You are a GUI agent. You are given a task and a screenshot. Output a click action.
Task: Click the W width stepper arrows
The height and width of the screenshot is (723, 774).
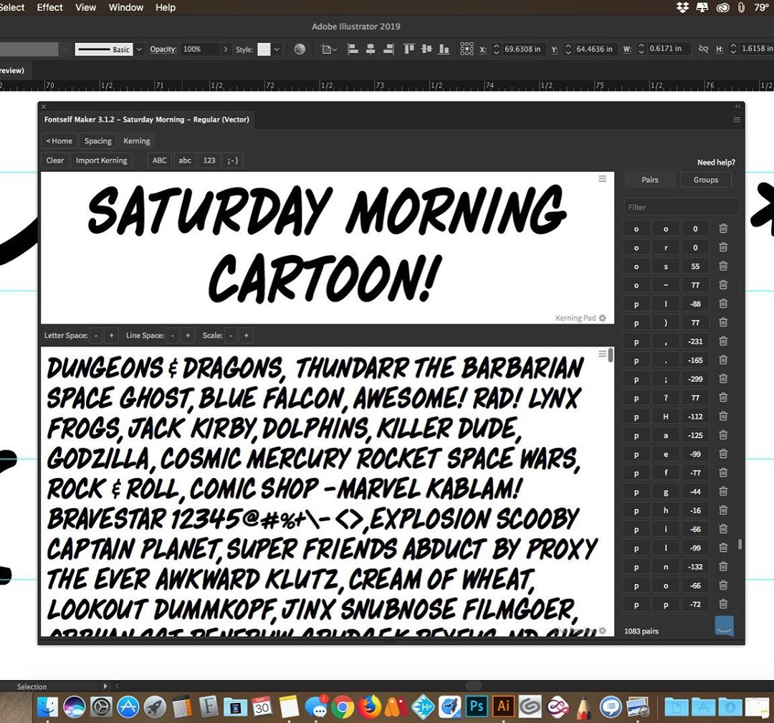coord(641,48)
